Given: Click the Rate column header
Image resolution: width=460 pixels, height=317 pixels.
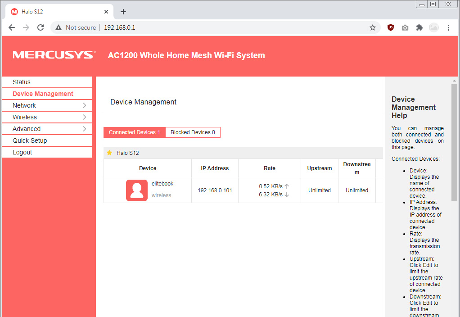Looking at the screenshot, I should (x=270, y=168).
